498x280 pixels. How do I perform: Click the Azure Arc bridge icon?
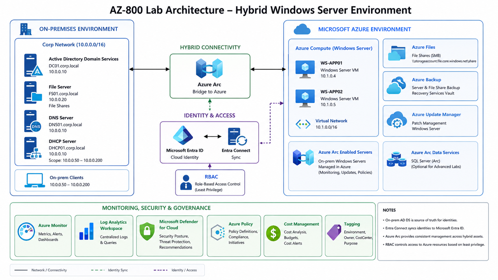tap(209, 68)
